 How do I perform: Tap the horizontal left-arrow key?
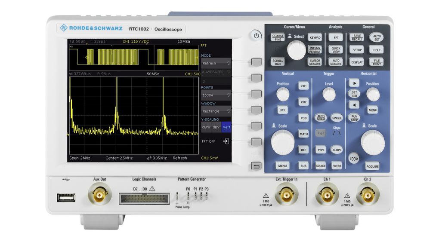click(x=354, y=105)
